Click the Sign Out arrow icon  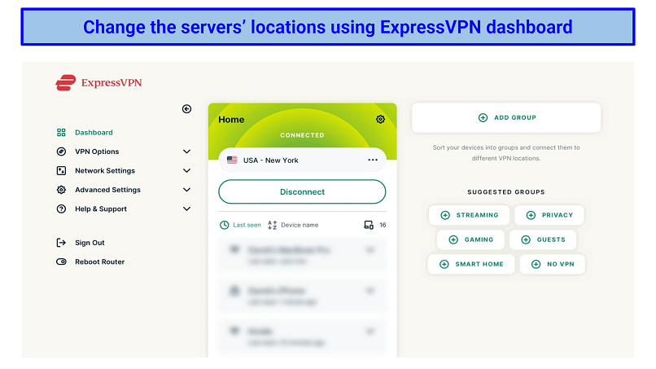[x=61, y=243]
